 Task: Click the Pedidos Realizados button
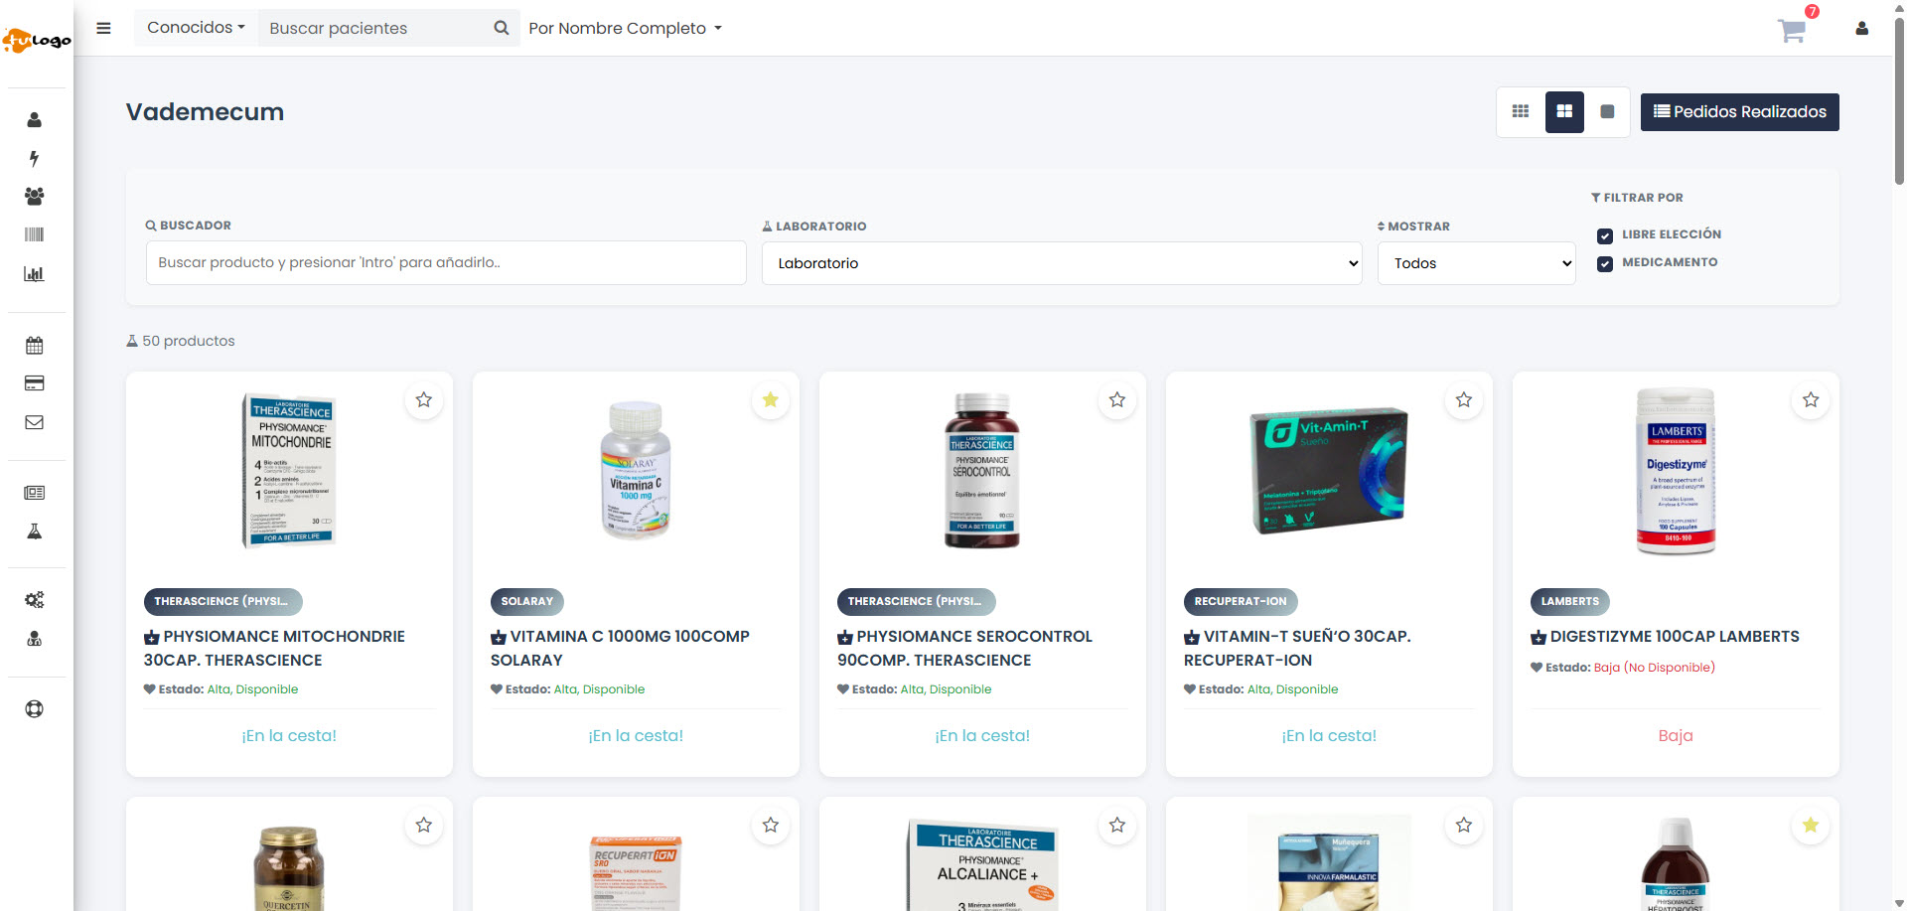(x=1739, y=112)
